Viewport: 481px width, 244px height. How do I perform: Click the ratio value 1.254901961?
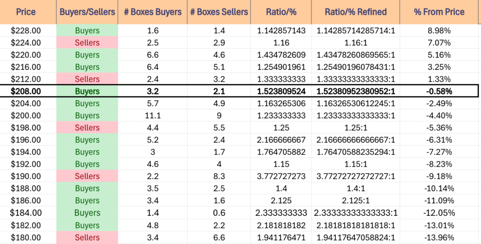pyautogui.click(x=281, y=67)
